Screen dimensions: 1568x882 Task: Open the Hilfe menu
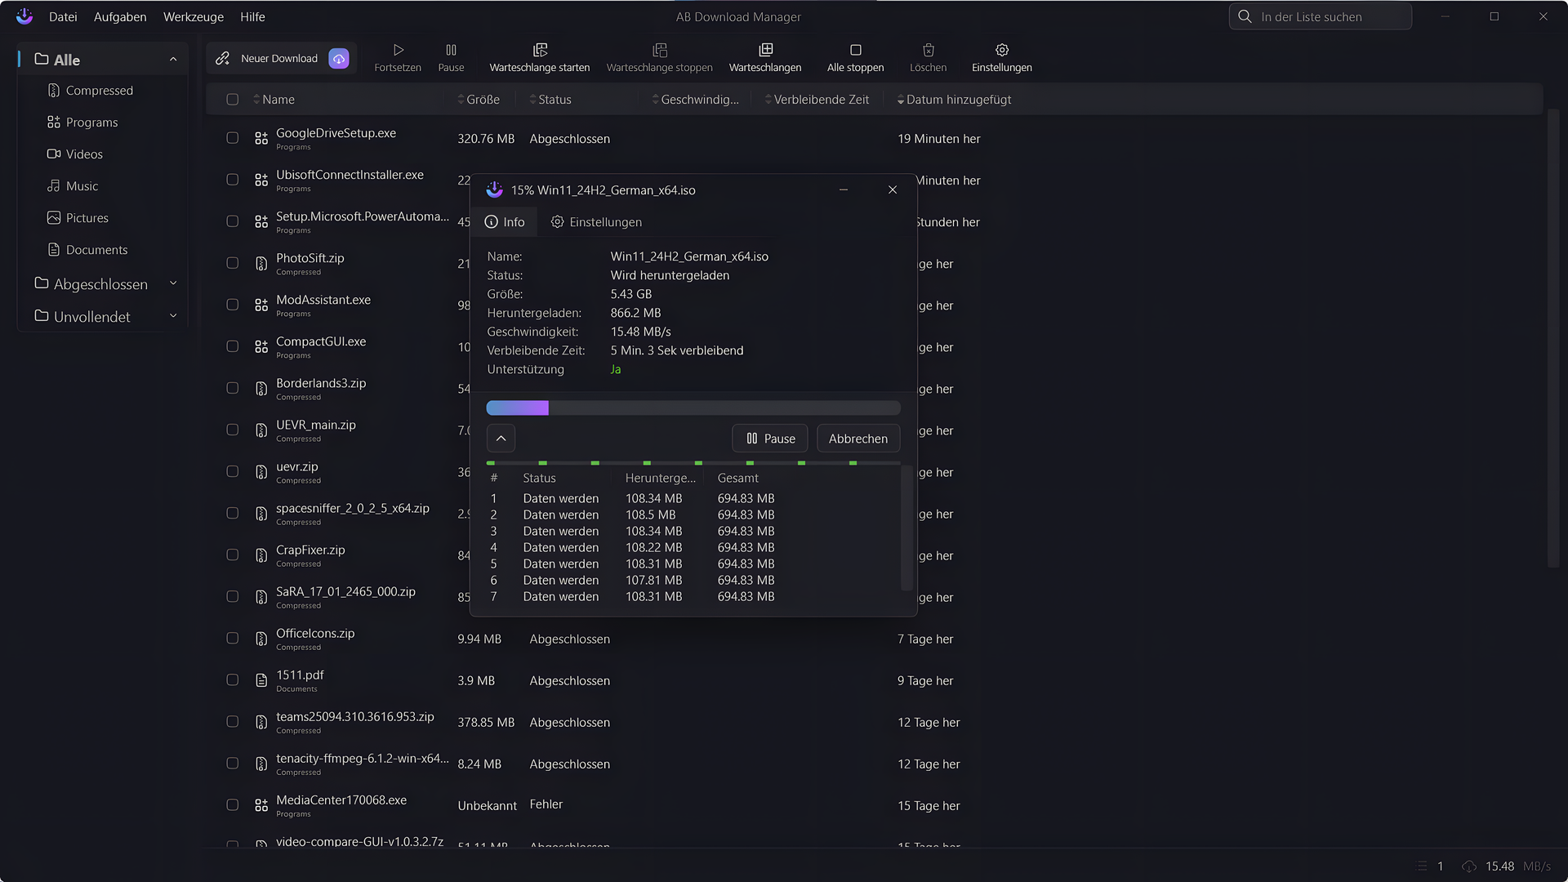[x=252, y=17]
